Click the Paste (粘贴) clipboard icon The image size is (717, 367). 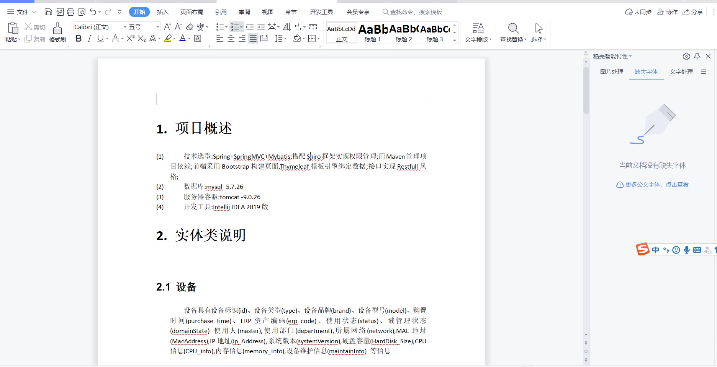tap(13, 29)
